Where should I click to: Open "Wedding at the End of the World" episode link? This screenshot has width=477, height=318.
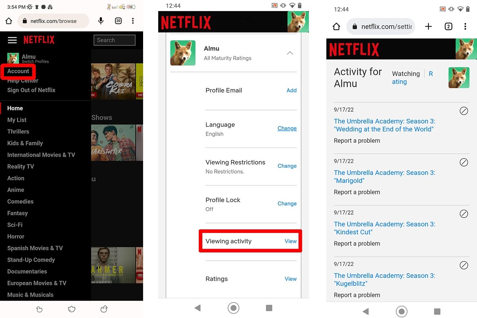click(384, 125)
